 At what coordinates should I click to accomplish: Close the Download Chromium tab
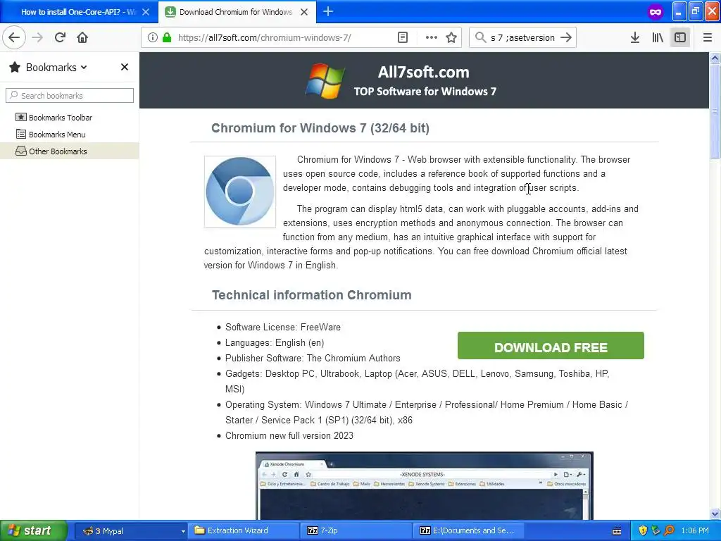(x=304, y=12)
